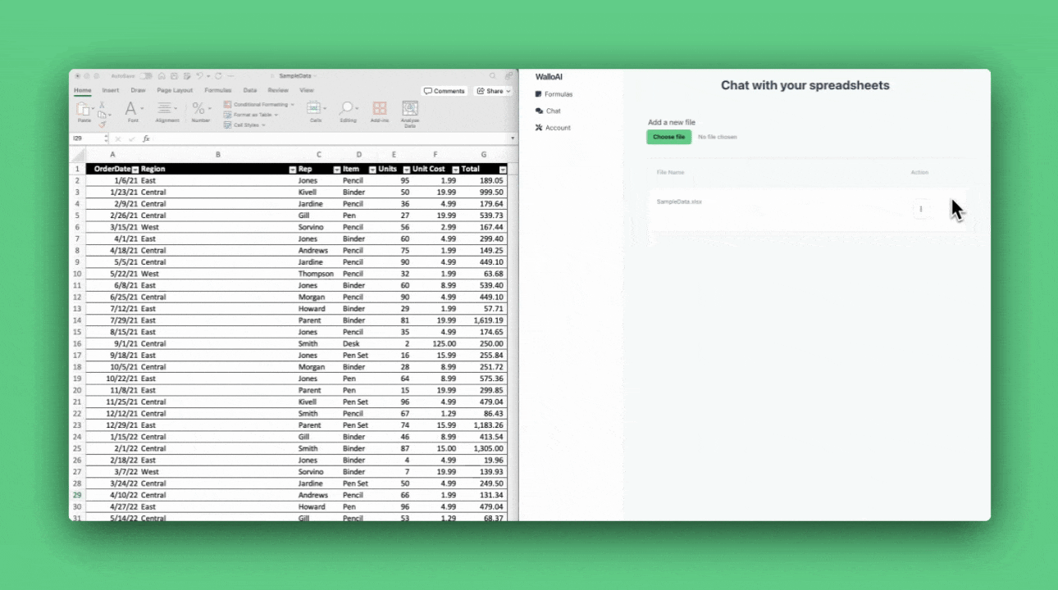Click the Cut scissors icon
Screen dimensions: 1058x590
click(103, 105)
